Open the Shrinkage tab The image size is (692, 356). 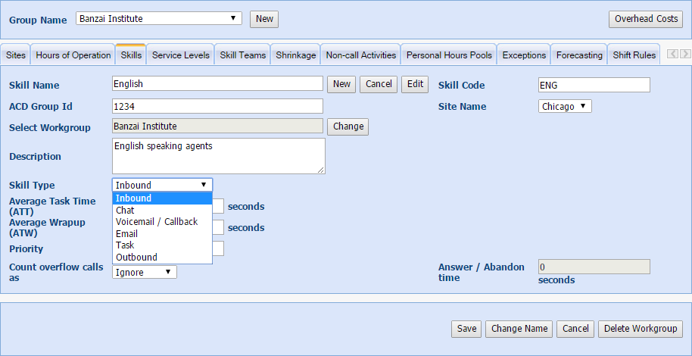296,55
